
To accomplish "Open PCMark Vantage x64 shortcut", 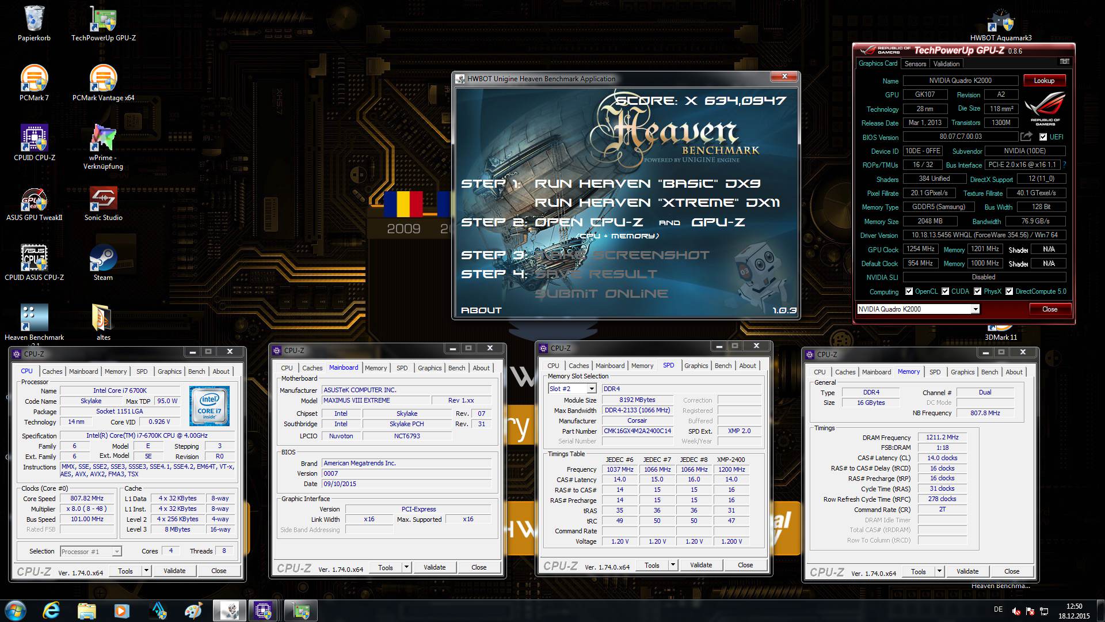I will click(104, 82).
